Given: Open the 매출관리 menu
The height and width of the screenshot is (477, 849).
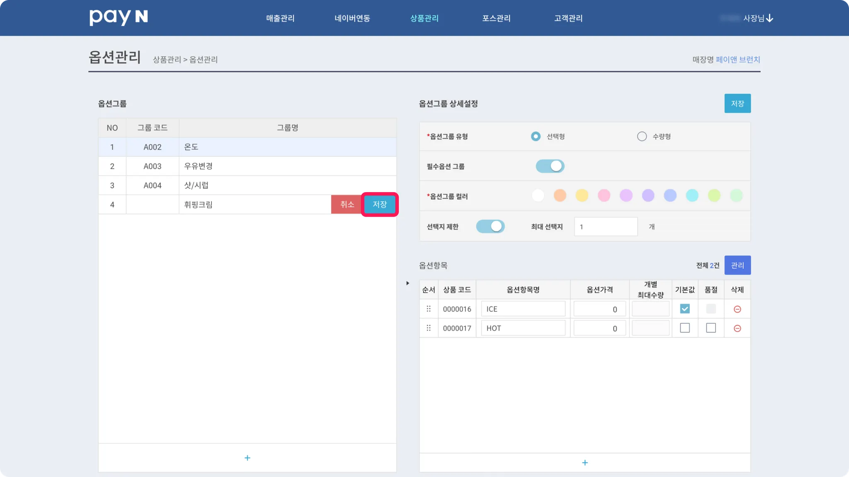Looking at the screenshot, I should [x=280, y=18].
